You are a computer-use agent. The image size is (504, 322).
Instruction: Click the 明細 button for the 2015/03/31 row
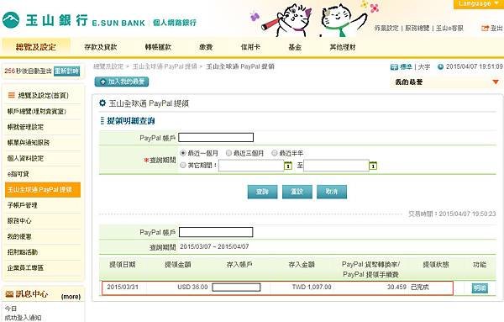(x=480, y=288)
